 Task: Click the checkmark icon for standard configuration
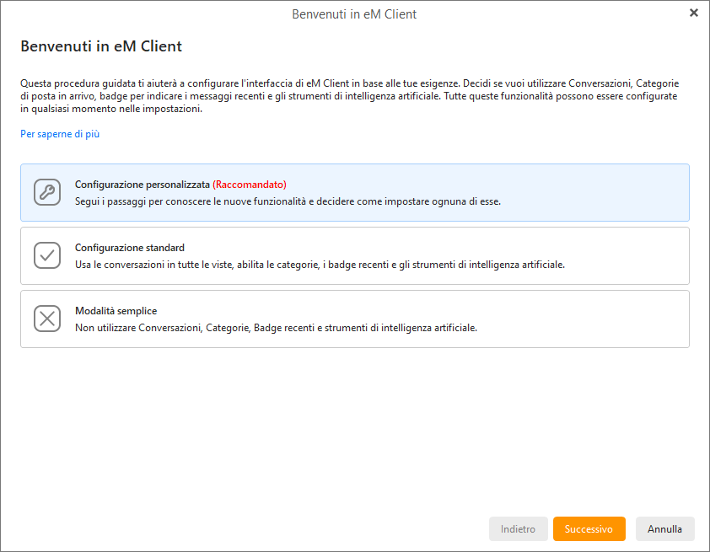(47, 255)
